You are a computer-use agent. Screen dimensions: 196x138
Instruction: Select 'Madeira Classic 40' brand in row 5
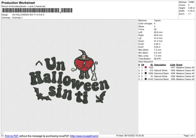185,79
